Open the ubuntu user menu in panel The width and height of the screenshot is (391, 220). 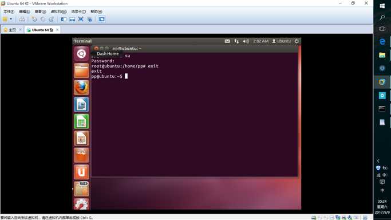click(281, 41)
